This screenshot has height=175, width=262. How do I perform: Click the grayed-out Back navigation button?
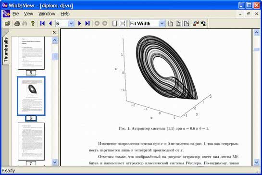point(97,24)
